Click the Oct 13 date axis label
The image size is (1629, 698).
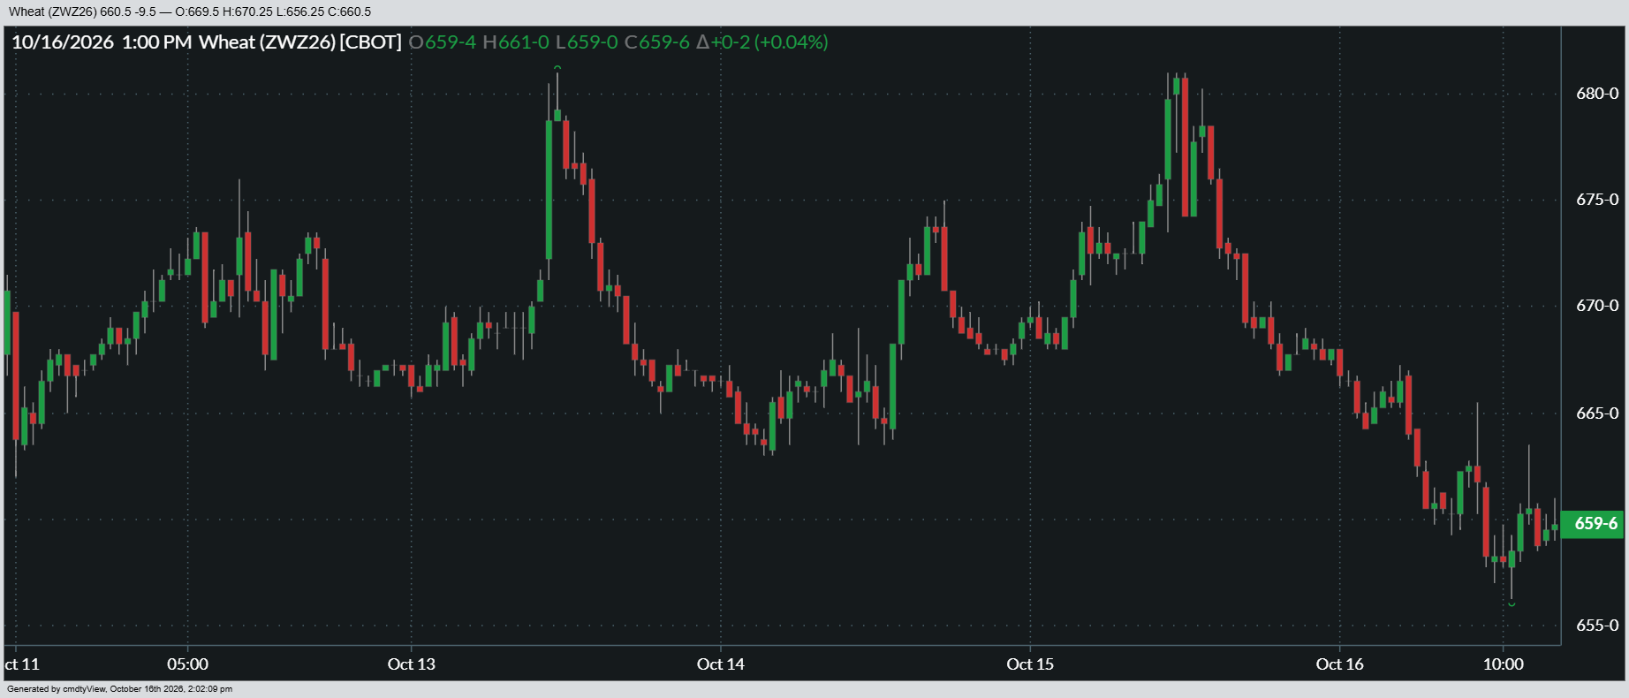[x=412, y=664]
